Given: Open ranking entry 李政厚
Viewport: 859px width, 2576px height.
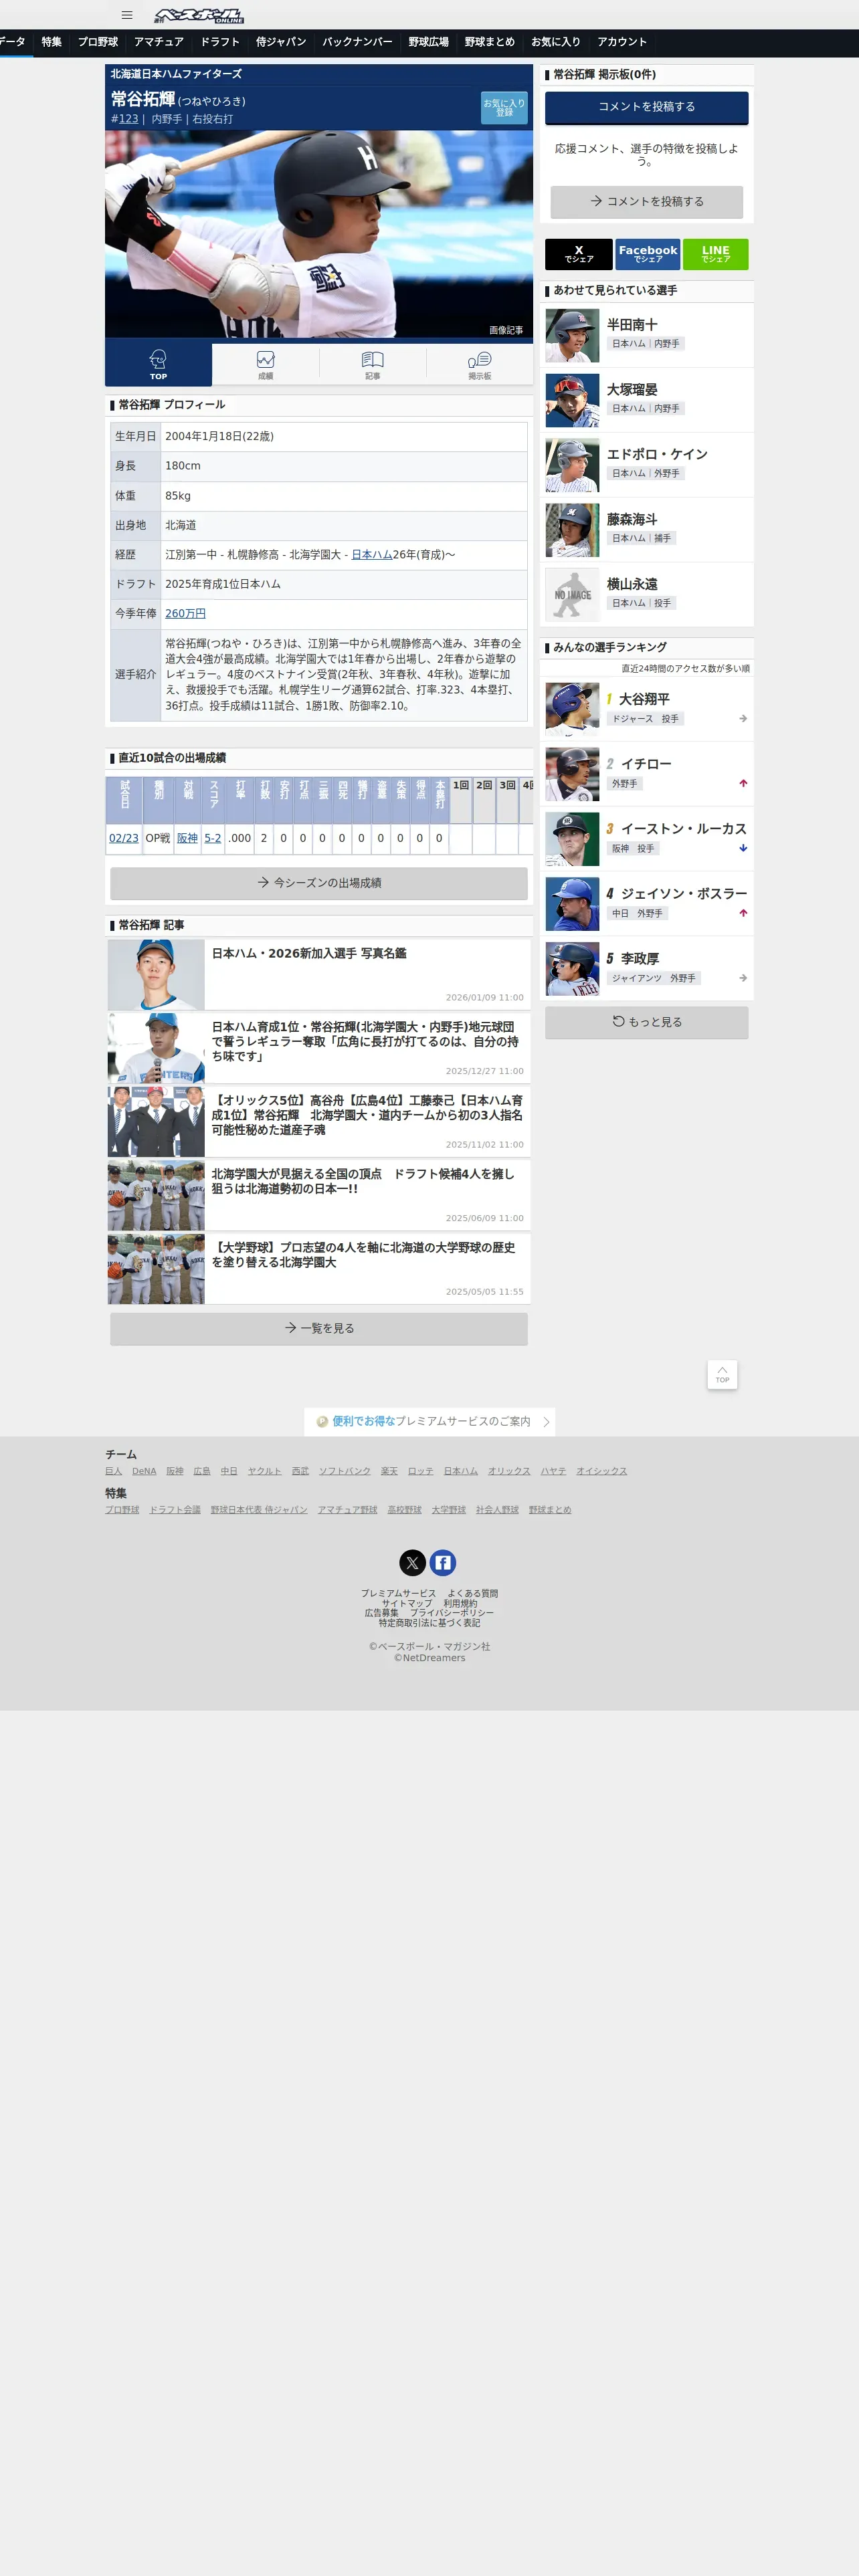Looking at the screenshot, I should click(646, 969).
